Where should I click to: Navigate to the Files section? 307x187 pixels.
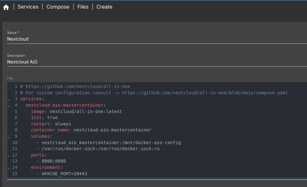click(x=83, y=7)
